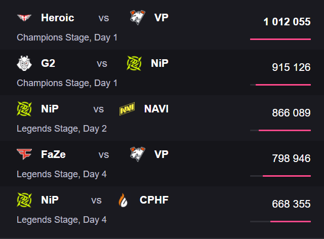Open the FaZe team name link
324x239 pixels.
(x=53, y=154)
